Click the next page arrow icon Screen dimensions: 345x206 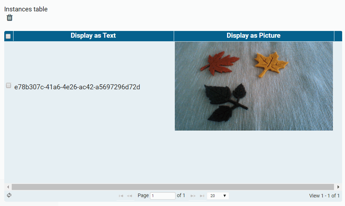[193, 195]
